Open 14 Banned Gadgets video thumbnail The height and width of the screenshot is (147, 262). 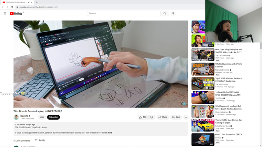(x=203, y=97)
